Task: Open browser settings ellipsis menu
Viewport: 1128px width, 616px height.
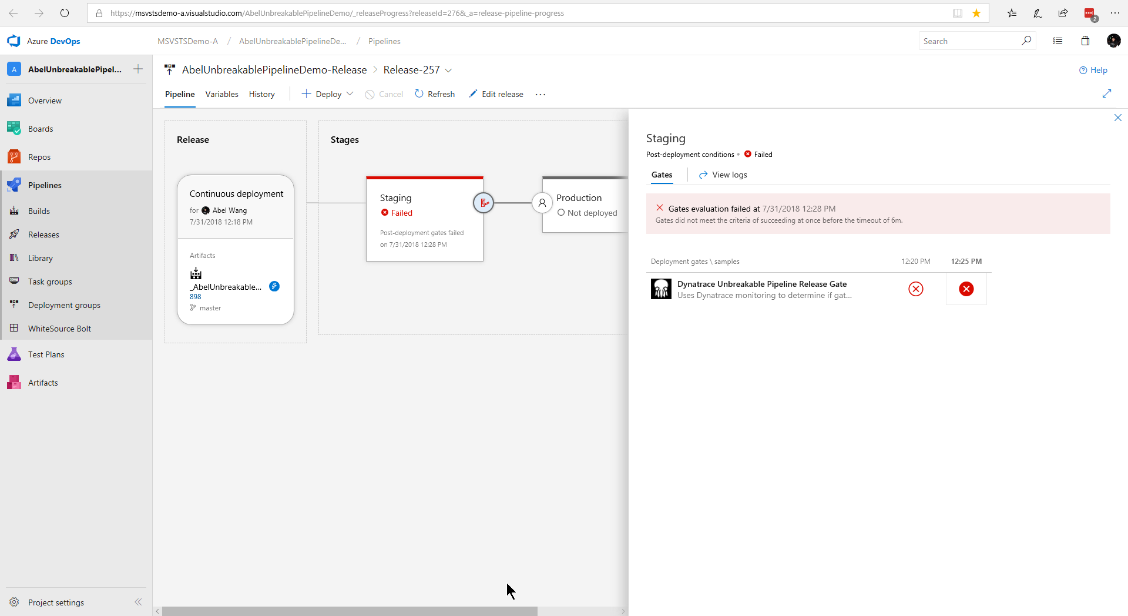Action: (x=1114, y=13)
